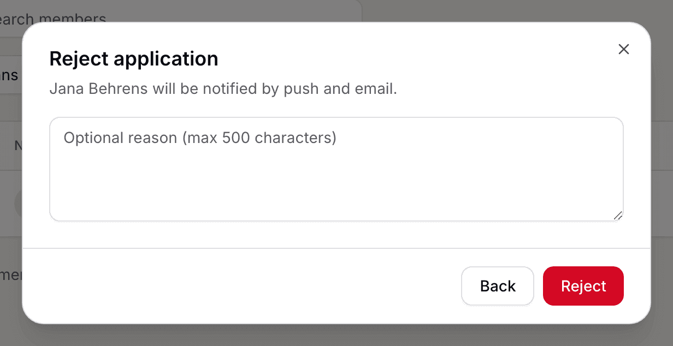Click the dimmed avatar circle behind dialog

point(18,203)
